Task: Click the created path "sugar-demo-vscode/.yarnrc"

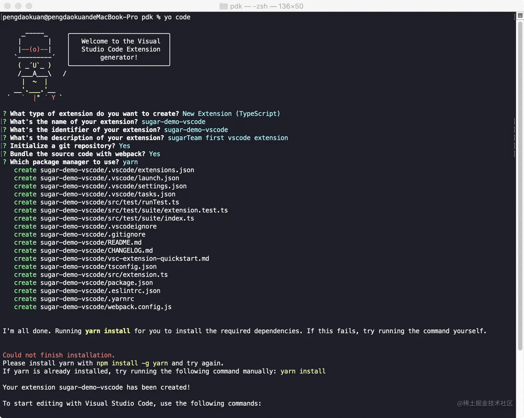Action: pyautogui.click(x=87, y=299)
